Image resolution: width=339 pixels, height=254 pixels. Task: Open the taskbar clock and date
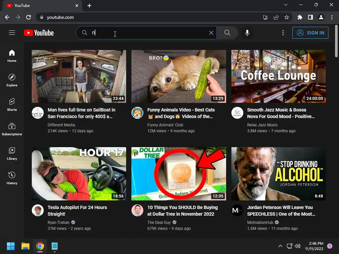(315, 246)
